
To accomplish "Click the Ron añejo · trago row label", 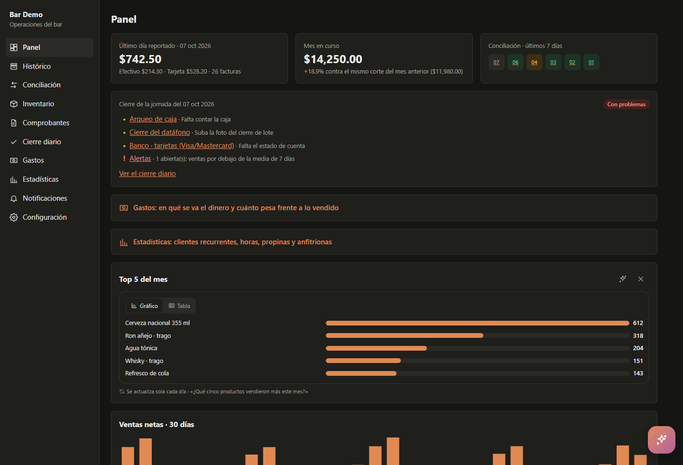I will 148,335.
